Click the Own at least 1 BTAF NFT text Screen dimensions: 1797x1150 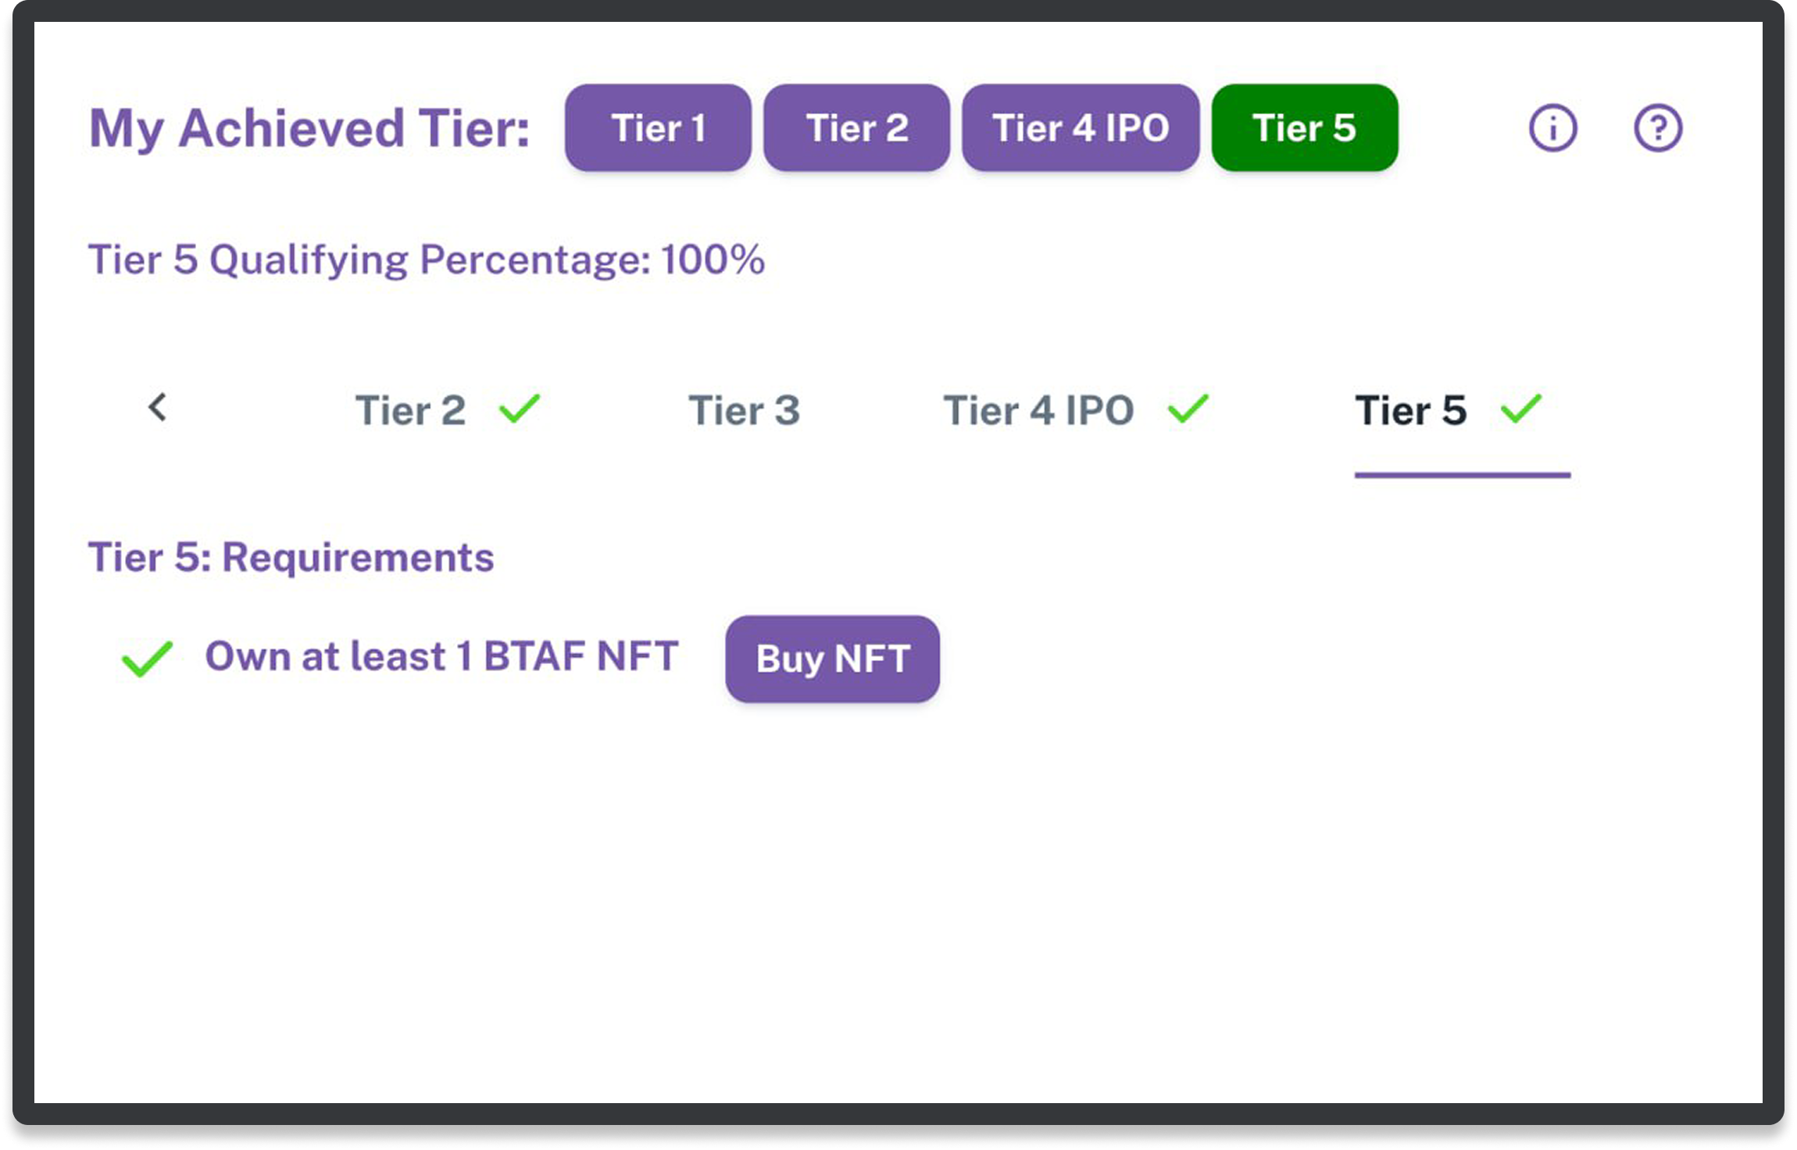pos(441,656)
